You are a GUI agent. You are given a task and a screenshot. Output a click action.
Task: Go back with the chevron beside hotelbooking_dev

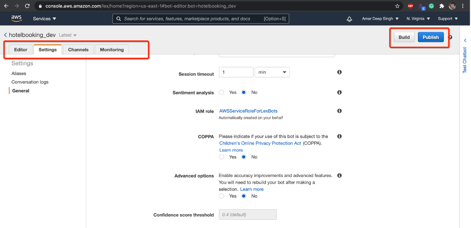[5, 35]
